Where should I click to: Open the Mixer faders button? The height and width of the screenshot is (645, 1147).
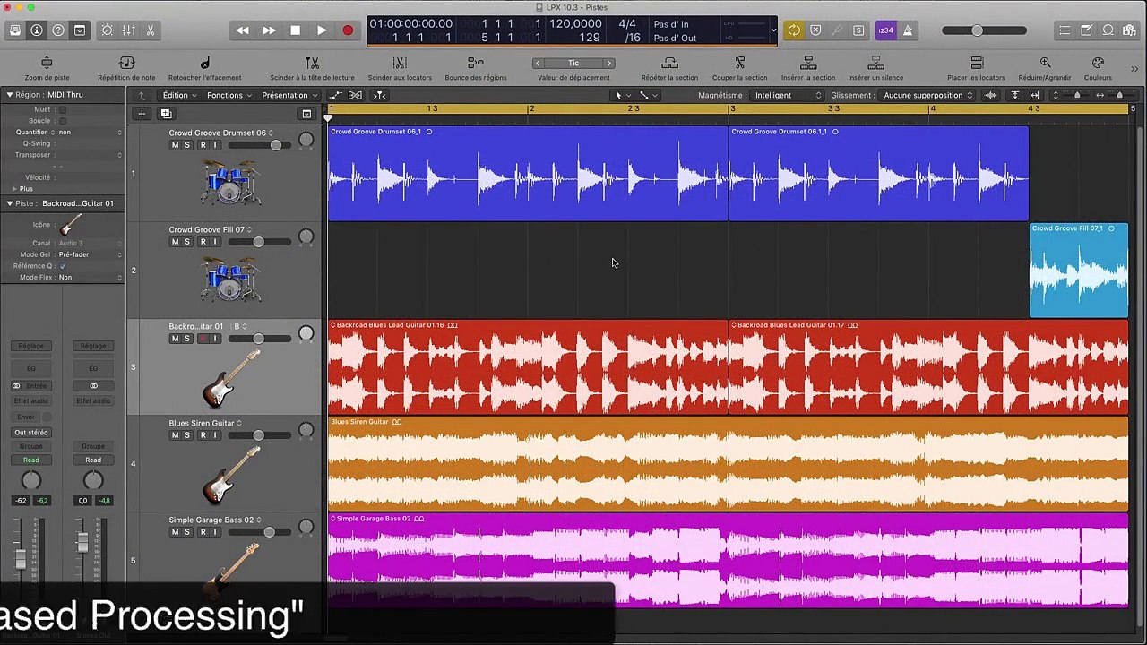coord(129,30)
